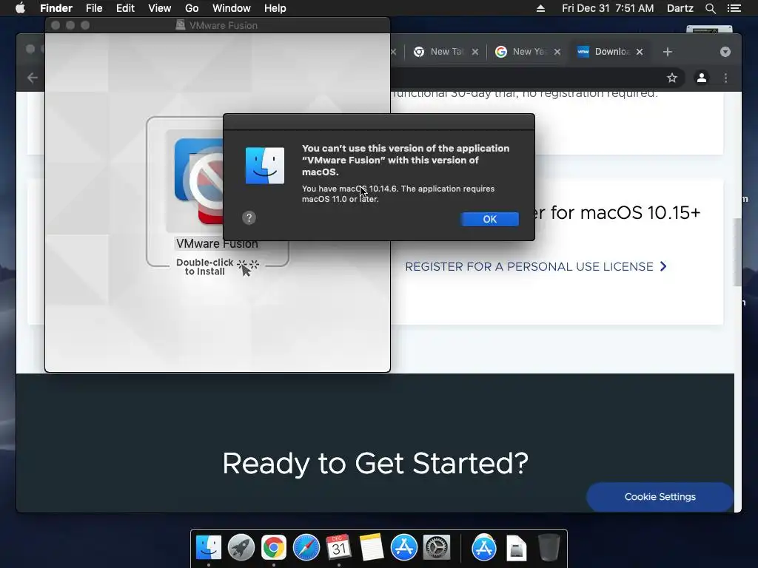Click the 'for macOS 10.15+' heading text

pyautogui.click(x=625, y=212)
